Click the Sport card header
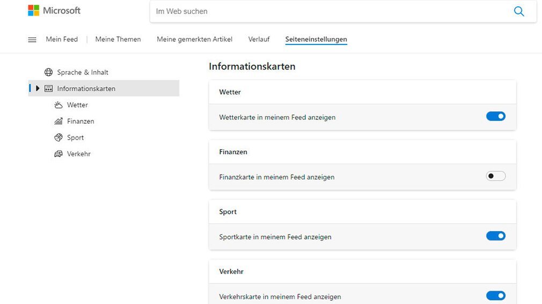Image resolution: width=542 pixels, height=304 pixels. [x=363, y=211]
